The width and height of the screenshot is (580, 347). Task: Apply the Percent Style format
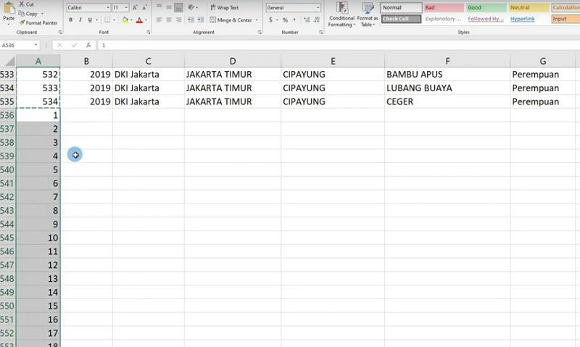point(284,20)
